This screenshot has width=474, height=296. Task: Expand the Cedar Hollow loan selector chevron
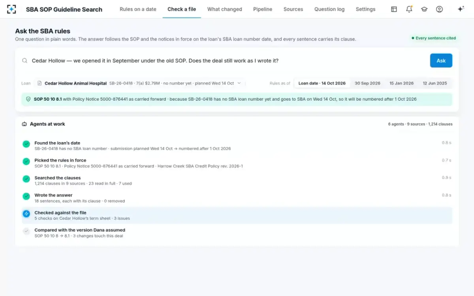coord(239,83)
